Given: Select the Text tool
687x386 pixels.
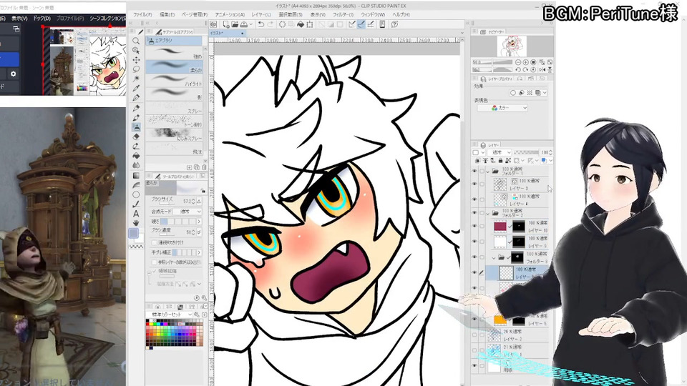Looking at the screenshot, I should (x=136, y=214).
